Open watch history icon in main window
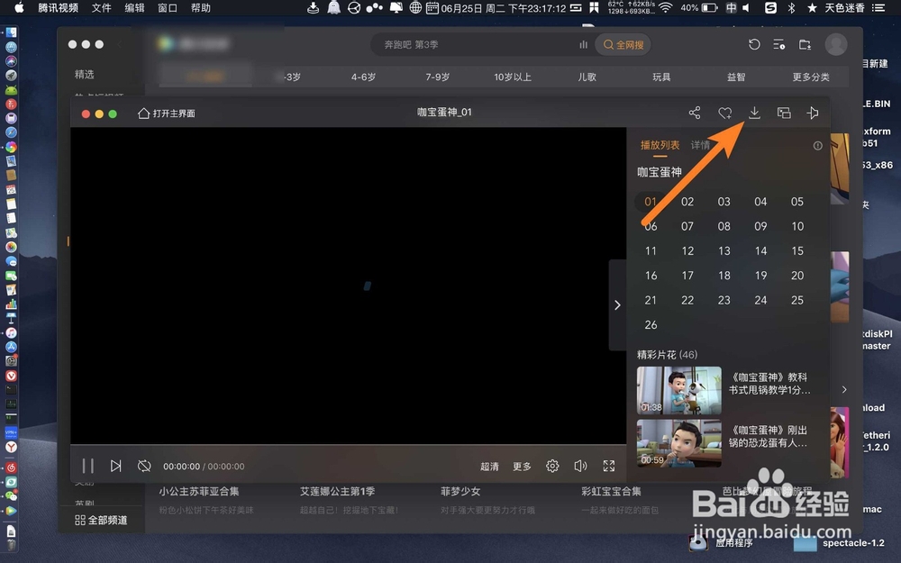Image resolution: width=901 pixels, height=563 pixels. pyautogui.click(x=754, y=44)
